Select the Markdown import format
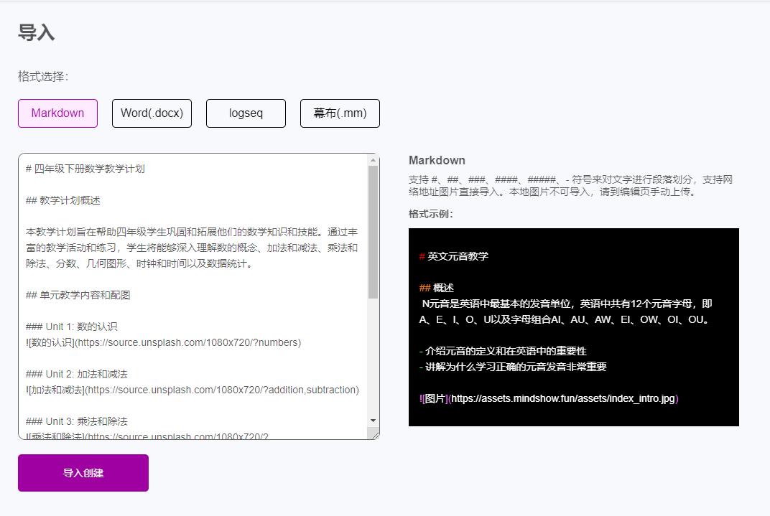Viewport: 770px width, 516px height. pos(57,113)
